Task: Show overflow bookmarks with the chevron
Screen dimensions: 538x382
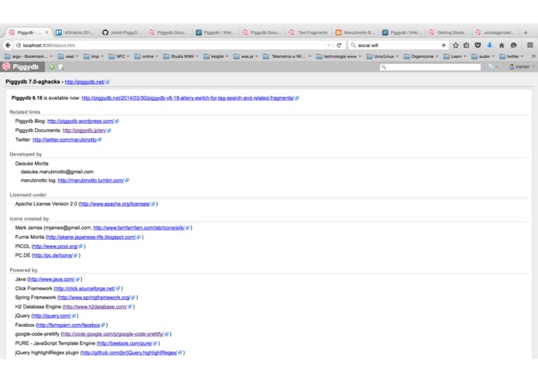Action: pos(533,56)
